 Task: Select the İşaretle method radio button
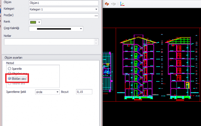point(10,69)
